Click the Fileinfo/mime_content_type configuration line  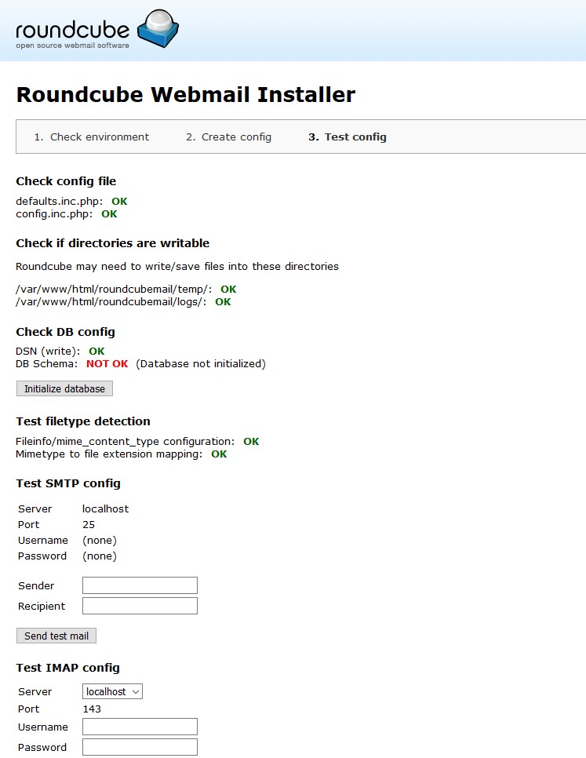125,441
